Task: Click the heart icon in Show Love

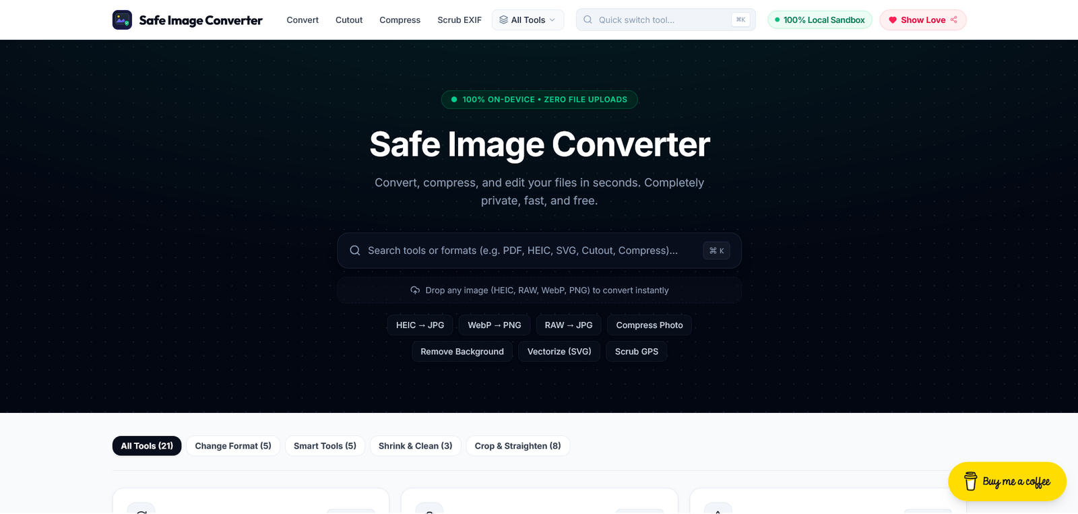Action: [x=893, y=20]
